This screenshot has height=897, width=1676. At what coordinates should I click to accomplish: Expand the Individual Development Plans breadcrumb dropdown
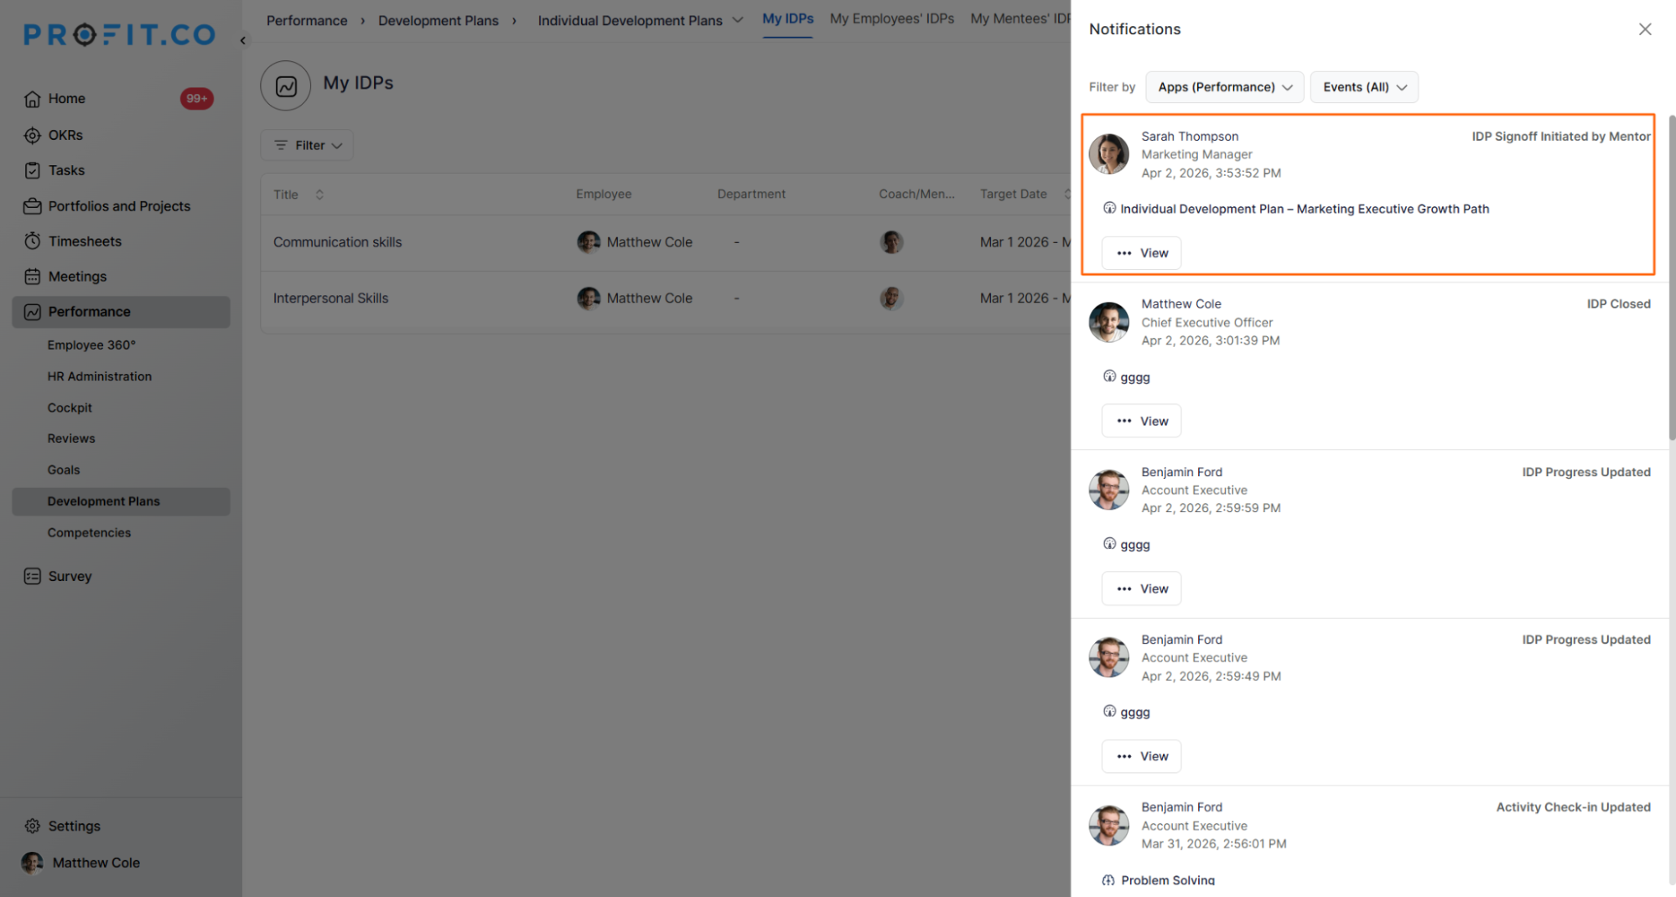tap(738, 20)
